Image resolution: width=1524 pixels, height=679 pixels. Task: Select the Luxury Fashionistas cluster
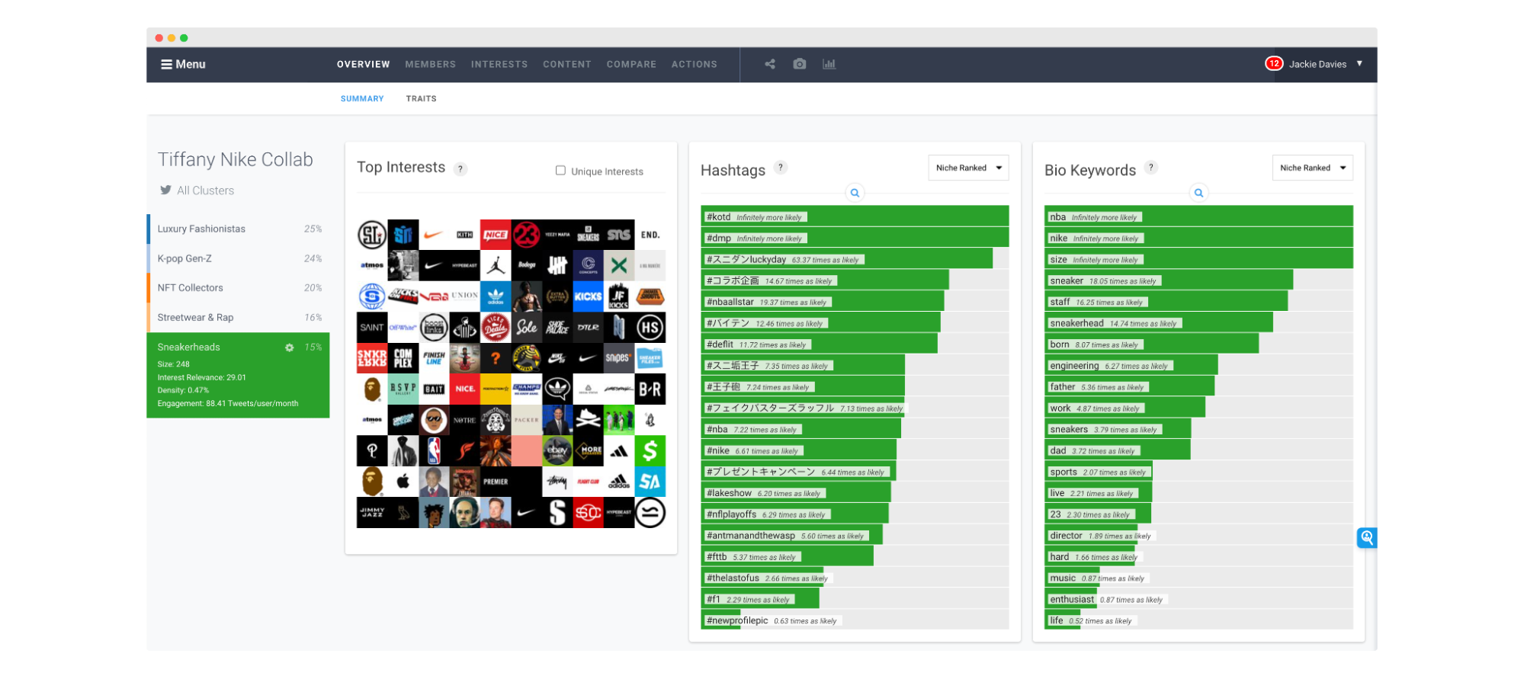pos(238,229)
